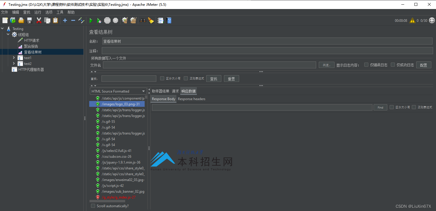The image size is (436, 211).
Task: Toggle 正则表达式 checkbox next to Find button
Action: point(414,107)
